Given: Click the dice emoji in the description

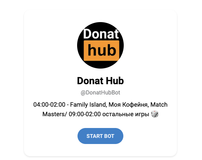Looking at the screenshot, I should [155, 114].
